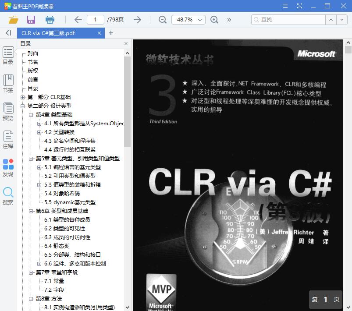Open the 发现 discover panel

pyautogui.click(x=8, y=168)
